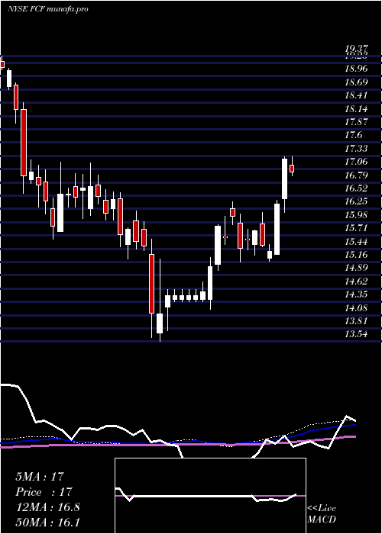Select the 50MA : 16.1 value

47,522
